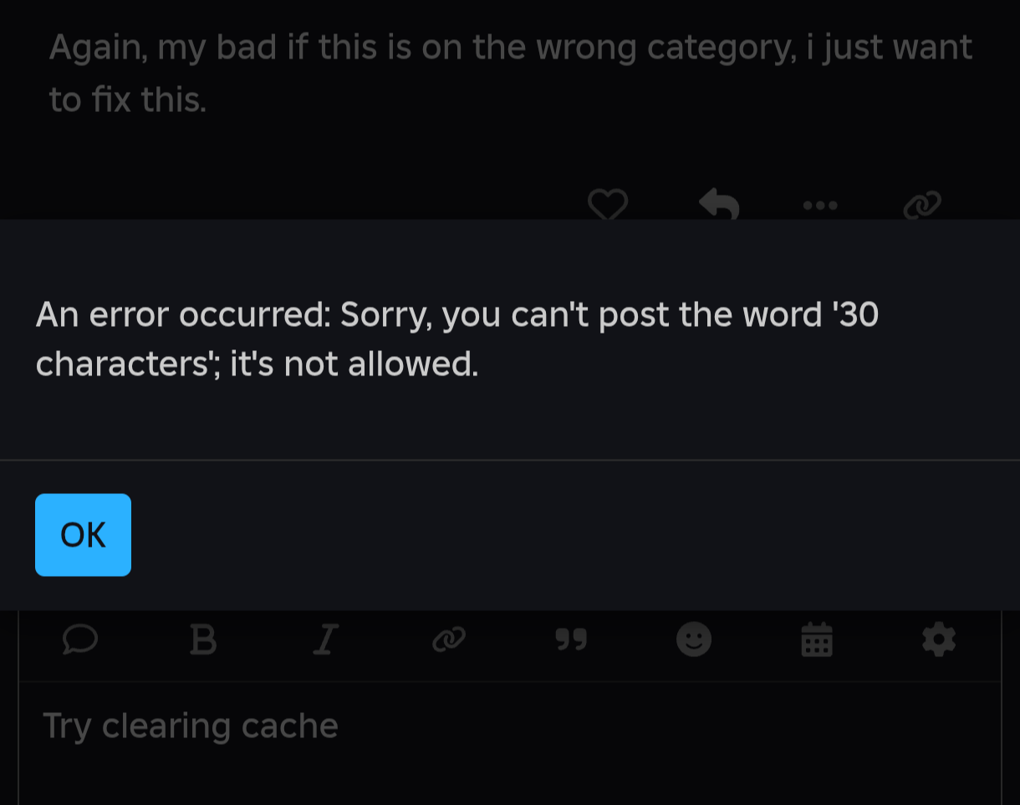Click the 'An error occurred' message text
Image resolution: width=1020 pixels, height=805 pixels.
[x=184, y=315]
